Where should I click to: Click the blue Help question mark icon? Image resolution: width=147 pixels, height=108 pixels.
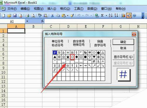tap(135, 16)
